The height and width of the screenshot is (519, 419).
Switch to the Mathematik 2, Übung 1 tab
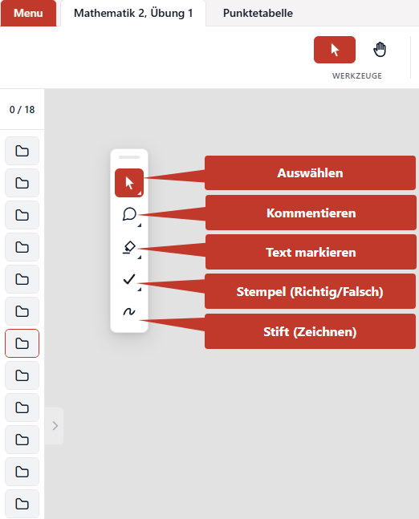[133, 14]
